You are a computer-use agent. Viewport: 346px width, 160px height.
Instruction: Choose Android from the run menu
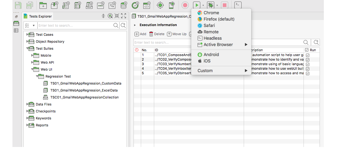coord(221,55)
